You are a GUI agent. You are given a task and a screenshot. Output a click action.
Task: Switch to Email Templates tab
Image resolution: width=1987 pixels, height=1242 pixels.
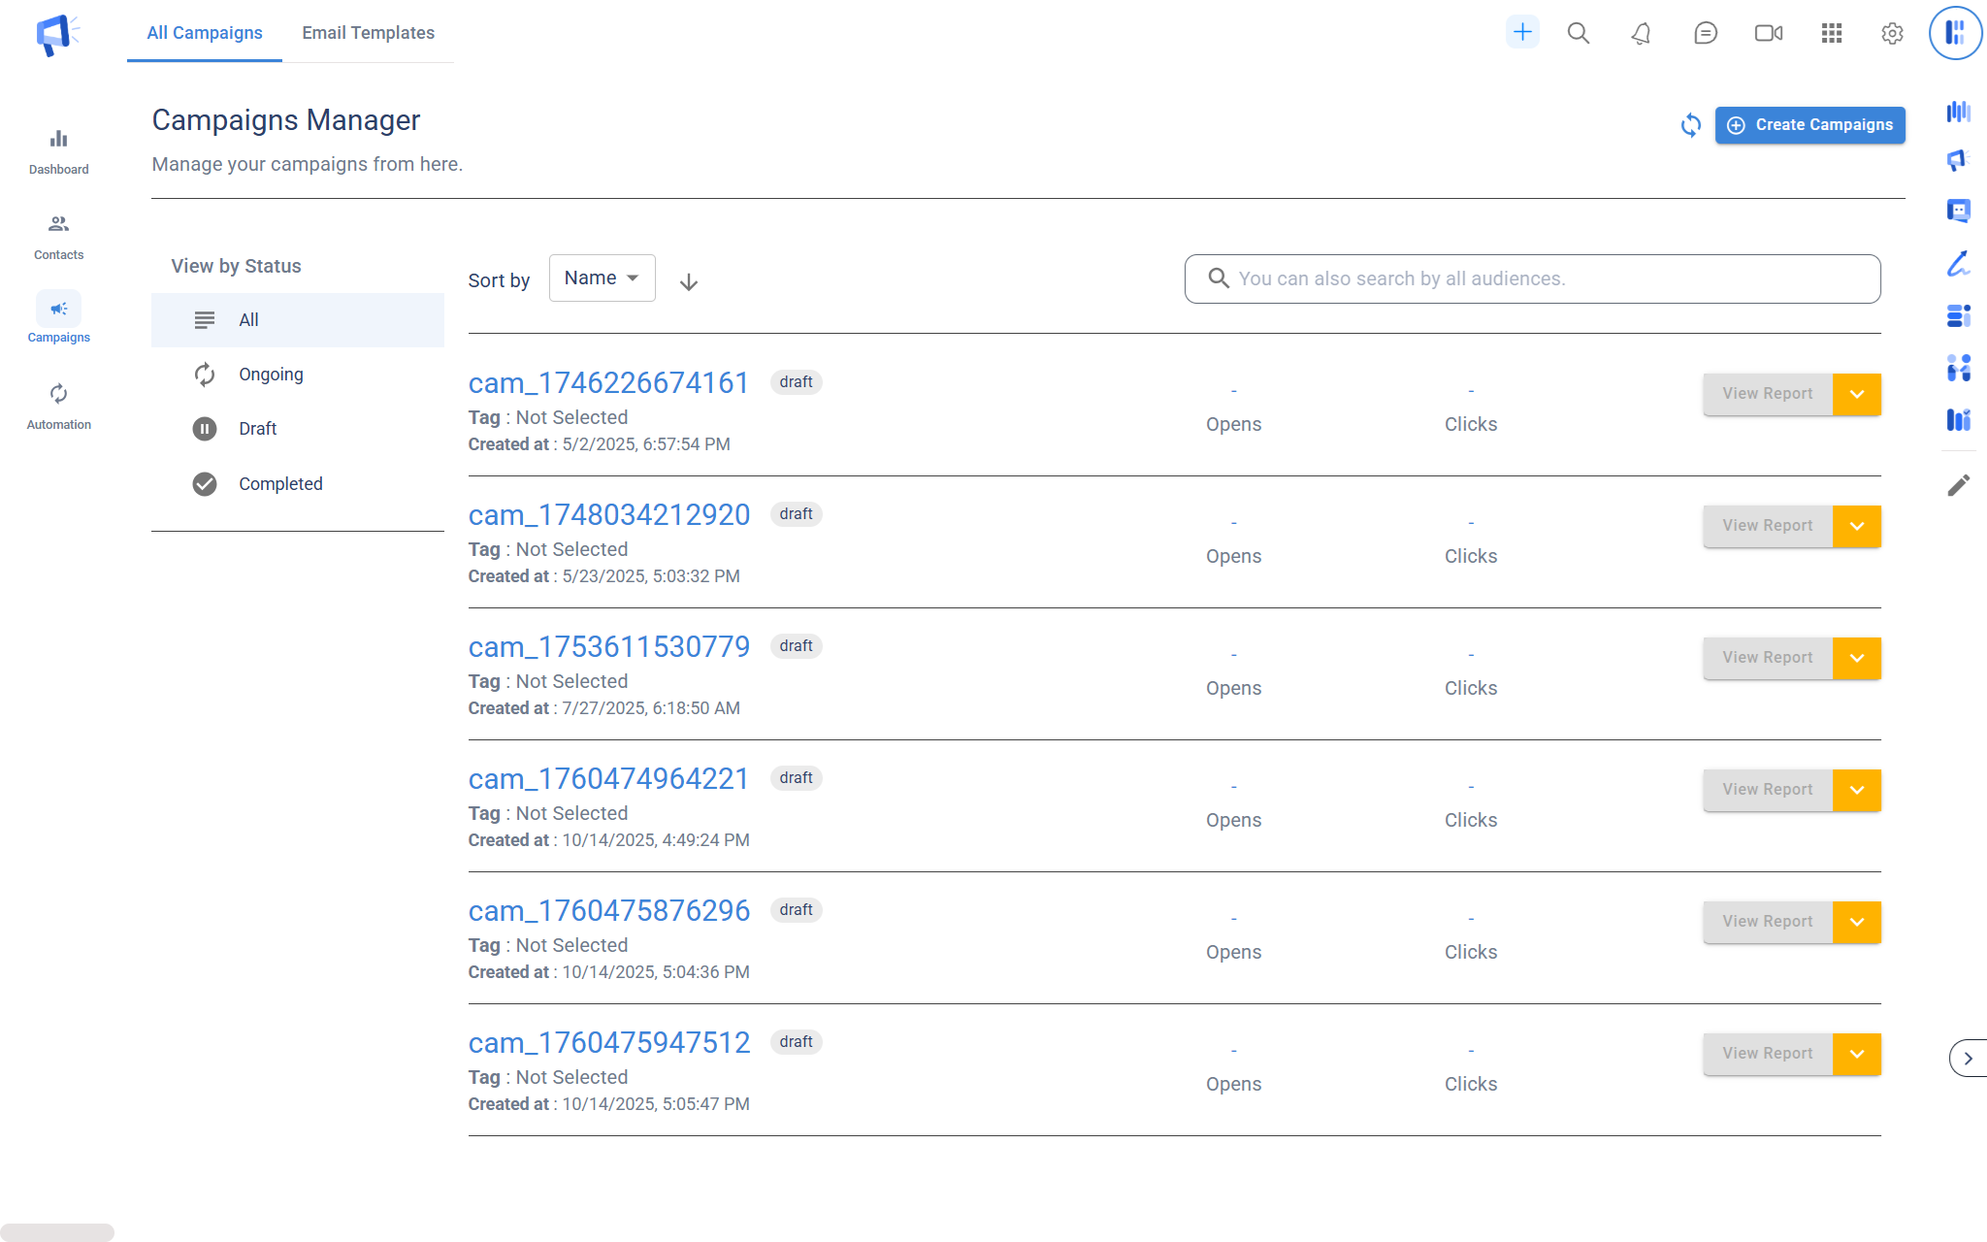368,33
